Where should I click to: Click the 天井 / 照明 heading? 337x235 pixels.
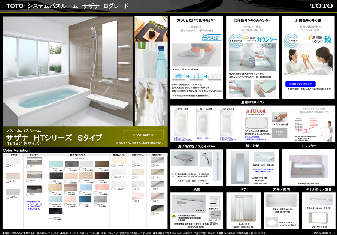(281, 189)
